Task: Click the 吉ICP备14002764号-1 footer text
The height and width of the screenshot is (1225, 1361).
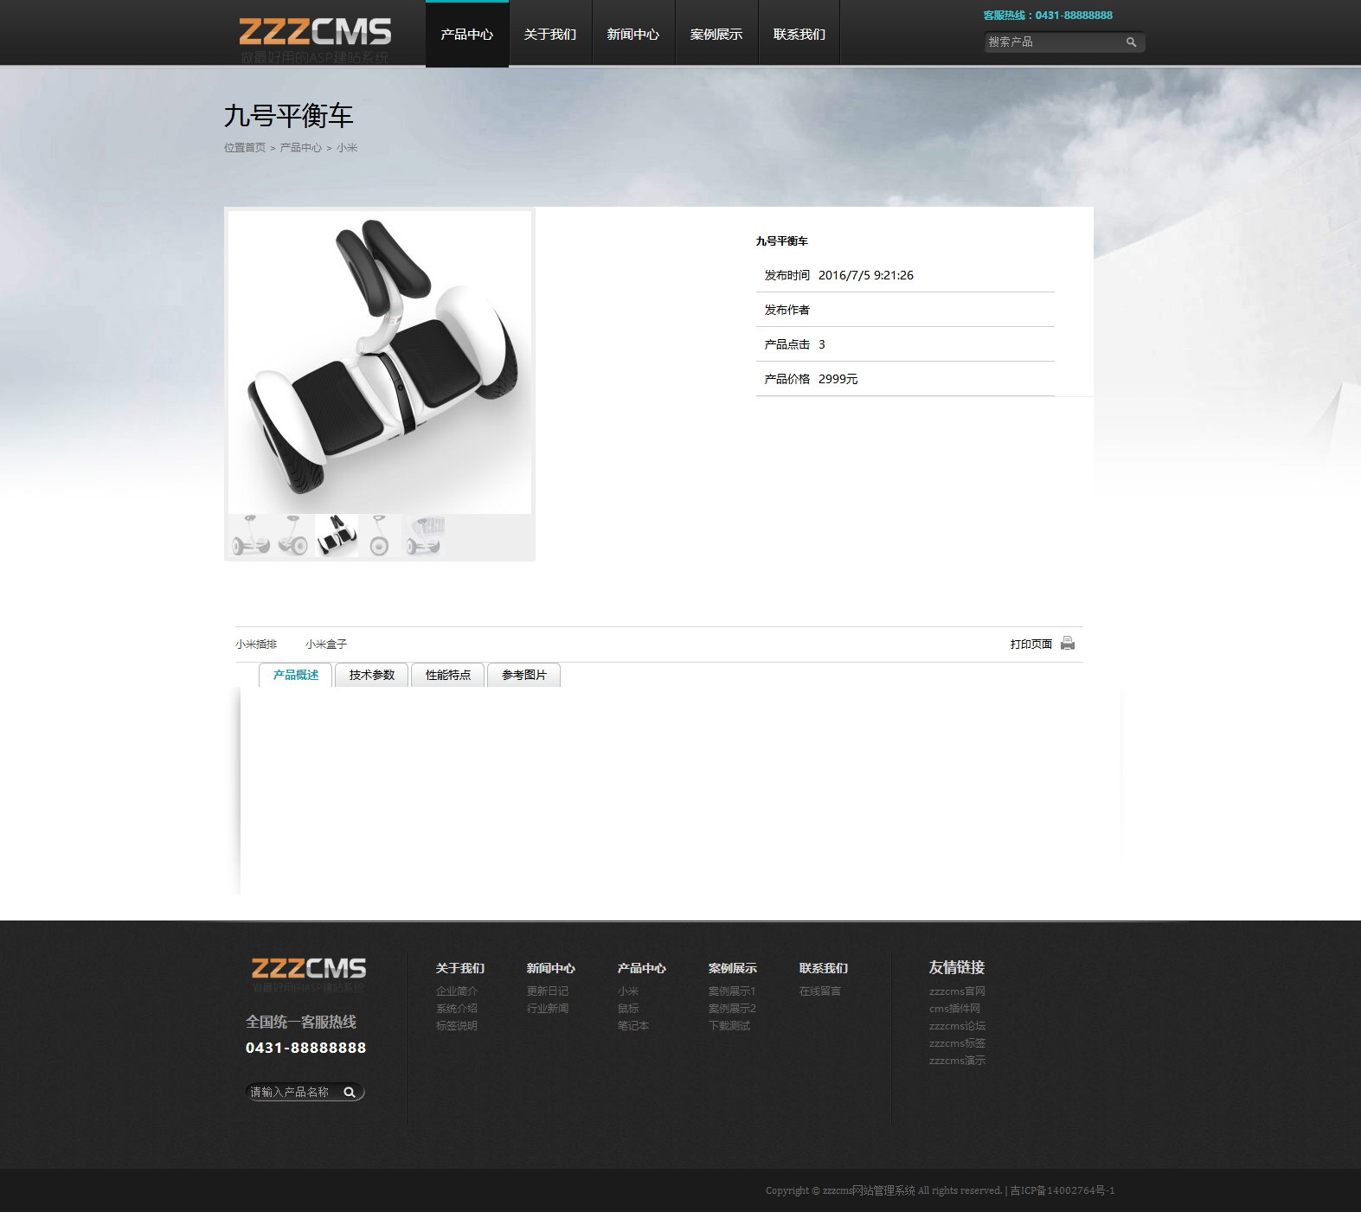Action: (x=1062, y=1191)
